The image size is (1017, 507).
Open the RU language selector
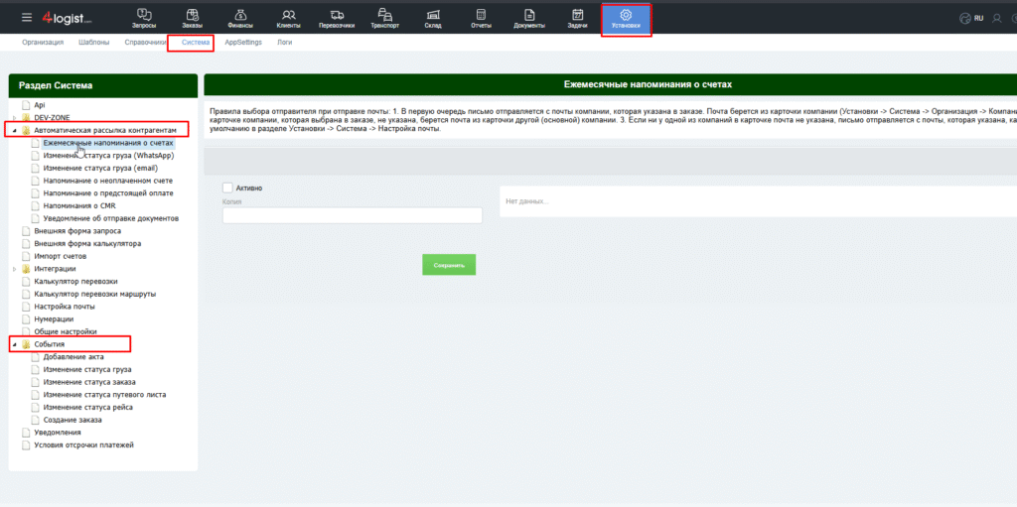point(971,18)
